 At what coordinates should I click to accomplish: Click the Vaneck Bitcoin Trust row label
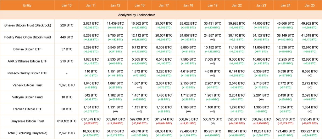(27, 85)
